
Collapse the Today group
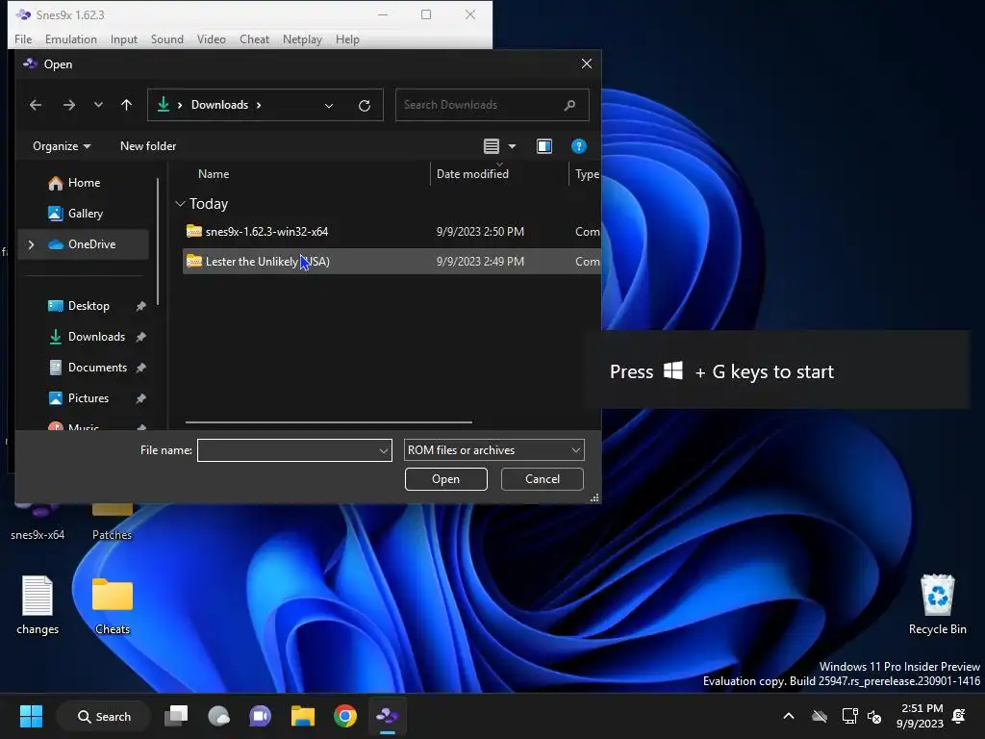[x=180, y=204]
